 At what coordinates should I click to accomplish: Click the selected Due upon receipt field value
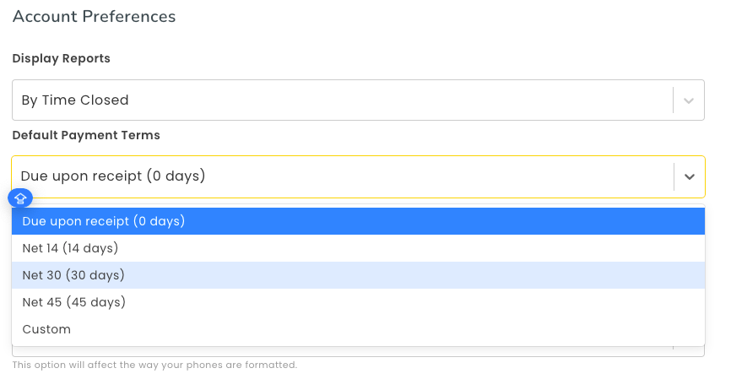click(x=113, y=176)
